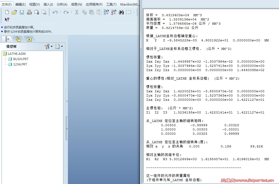This screenshot has width=279, height=184.
Task: Open the Redo history dropdown arrow
Action: coord(71,12)
